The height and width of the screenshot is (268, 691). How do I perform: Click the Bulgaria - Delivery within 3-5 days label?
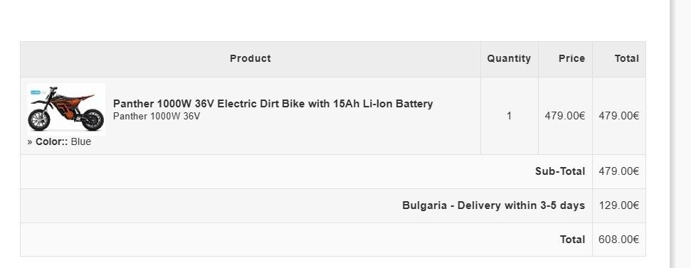(494, 205)
